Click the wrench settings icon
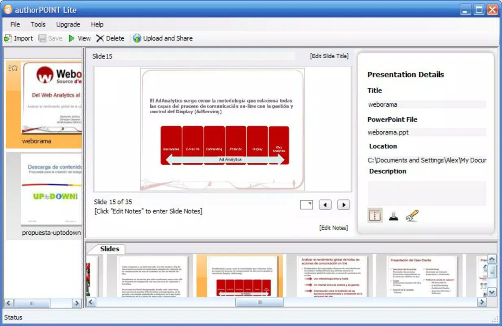 [x=412, y=216]
